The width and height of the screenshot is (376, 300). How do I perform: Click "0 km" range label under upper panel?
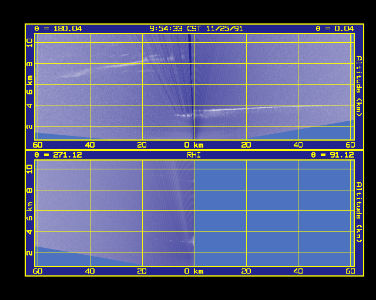tap(194, 145)
